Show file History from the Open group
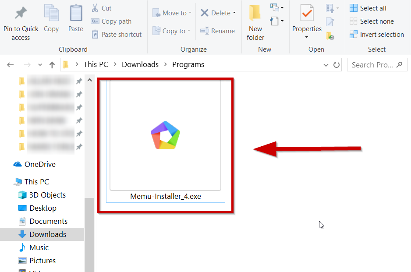Viewport: 411px width, 272px height. 330,35
